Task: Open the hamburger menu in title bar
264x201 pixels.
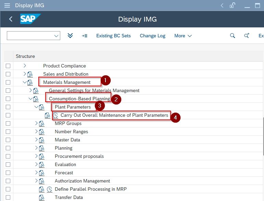Action: pos(7,5)
